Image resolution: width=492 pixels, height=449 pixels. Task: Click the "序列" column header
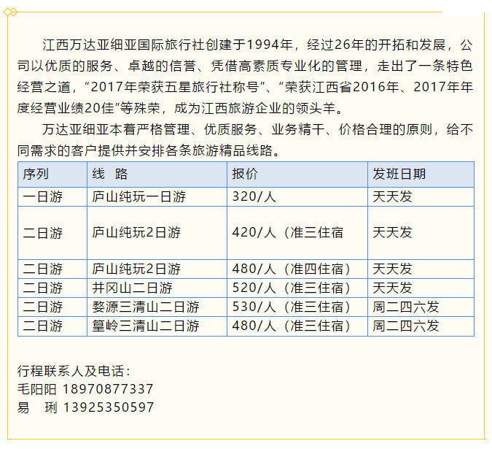point(36,174)
